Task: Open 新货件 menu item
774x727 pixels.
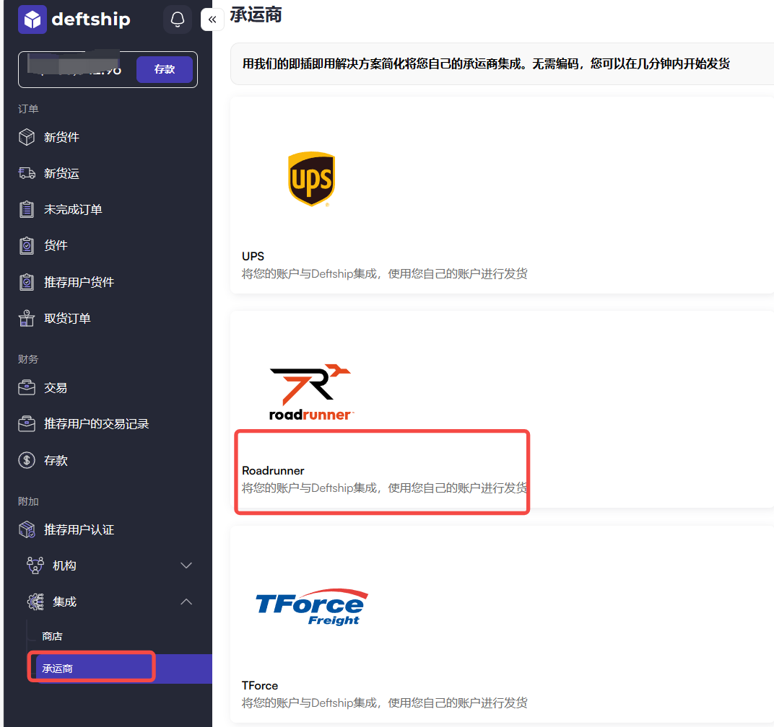Action: [61, 137]
